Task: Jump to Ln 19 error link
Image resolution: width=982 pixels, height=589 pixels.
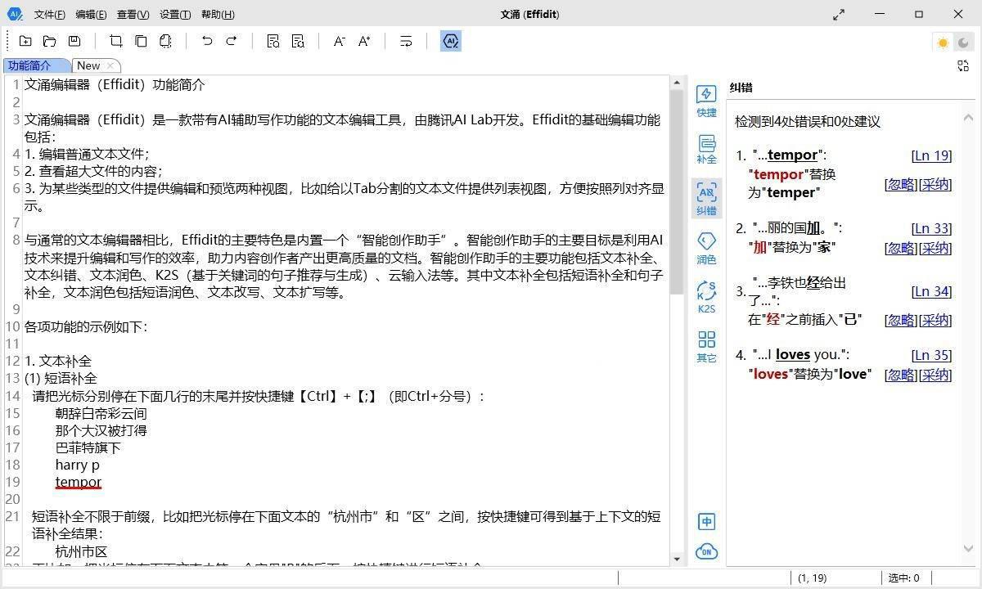Action: click(931, 155)
